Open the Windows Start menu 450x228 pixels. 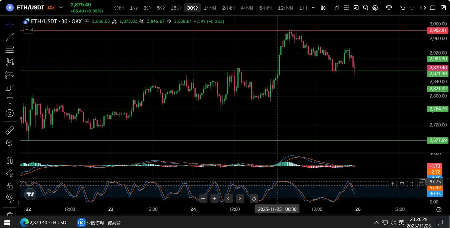point(7,222)
